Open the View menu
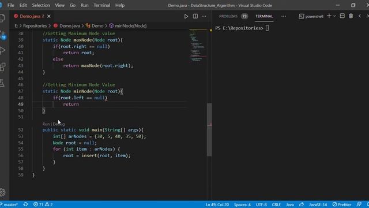The width and height of the screenshot is (369, 208). click(x=60, y=5)
